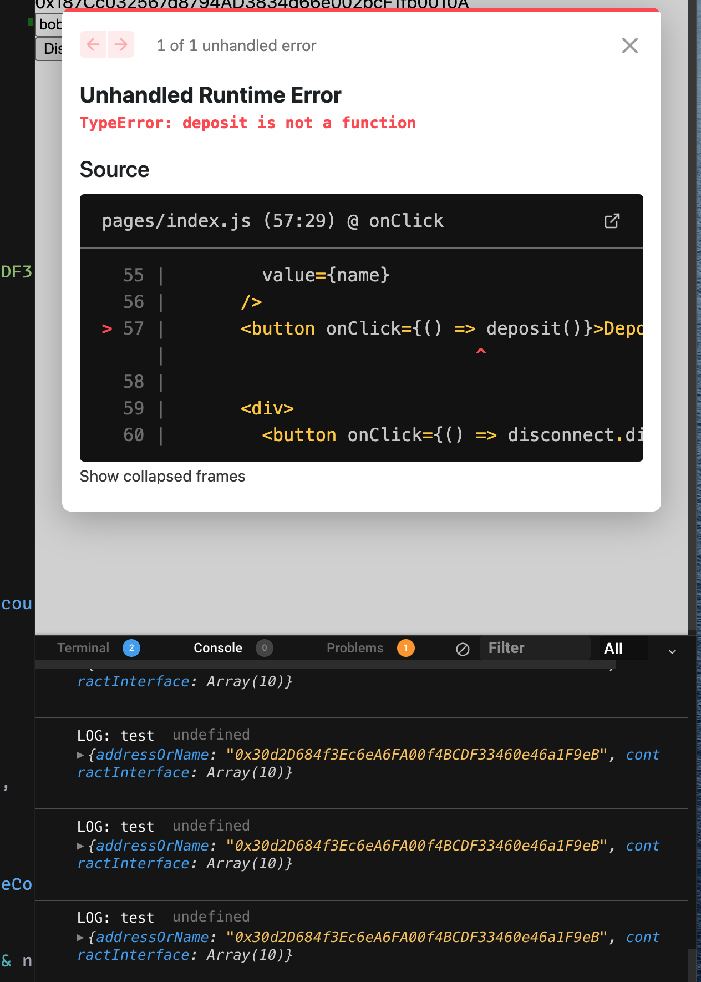Click the '1 of 1 unhandled error' text
Image resolution: width=701 pixels, height=982 pixels.
[237, 45]
